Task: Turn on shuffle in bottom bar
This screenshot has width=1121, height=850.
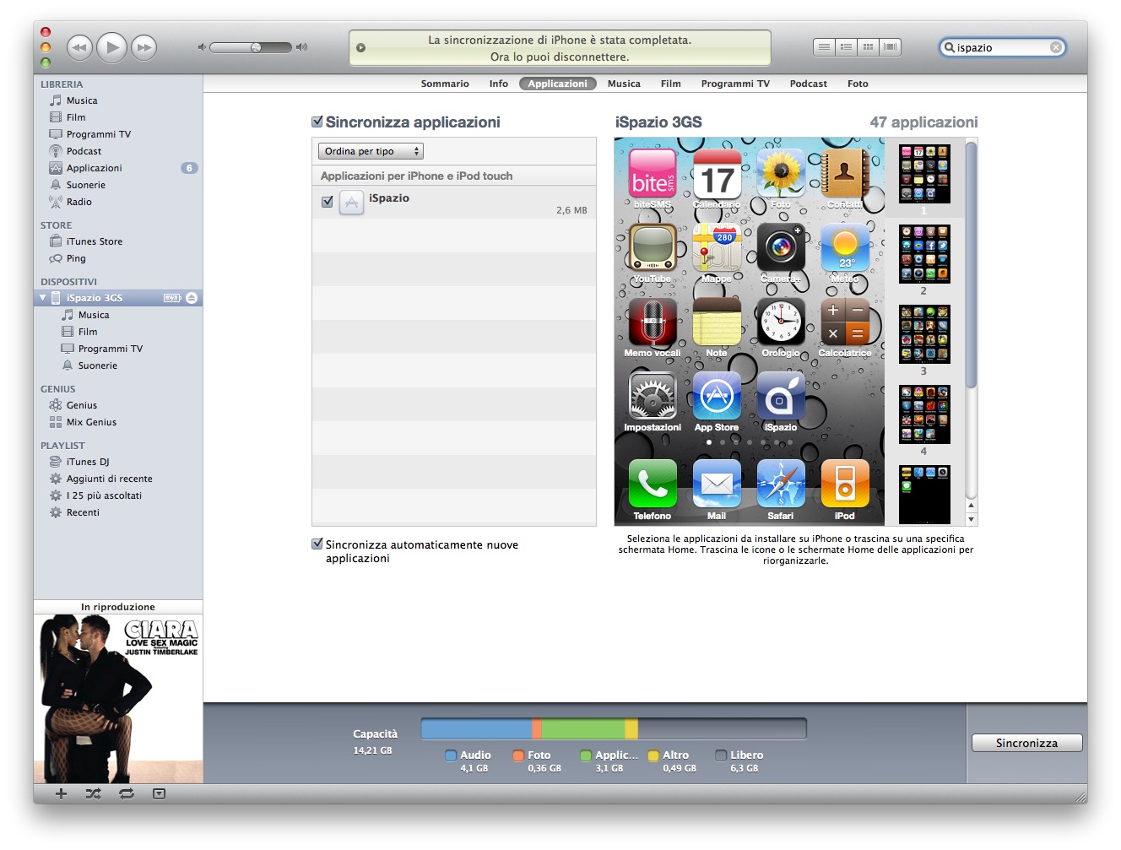Action: (x=93, y=793)
